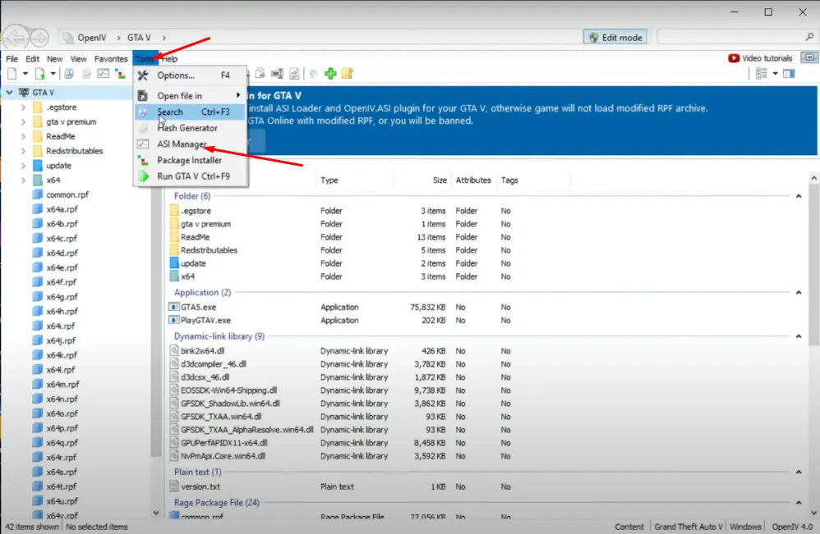820x534 pixels.
Task: Expand the x64 tree folder
Action: pyautogui.click(x=23, y=180)
